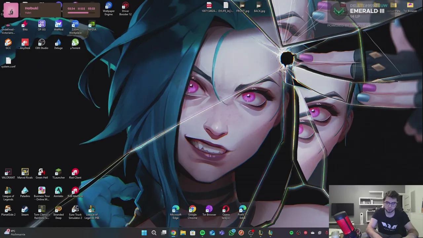423x238 pixels.
Task: Open File Explorer from the taskbar
Action: point(183,233)
